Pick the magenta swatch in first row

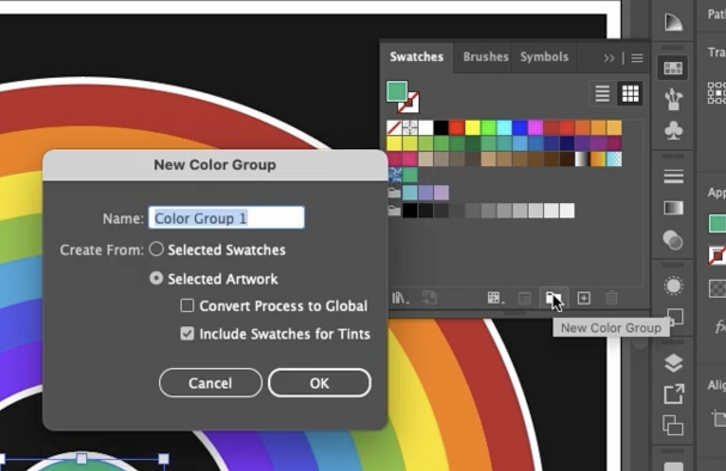pyautogui.click(x=535, y=128)
